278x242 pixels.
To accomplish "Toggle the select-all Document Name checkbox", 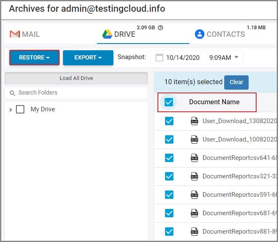I will (x=169, y=102).
